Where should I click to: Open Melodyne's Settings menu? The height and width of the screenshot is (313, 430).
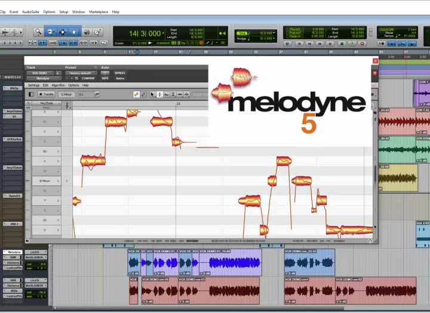[x=33, y=85]
